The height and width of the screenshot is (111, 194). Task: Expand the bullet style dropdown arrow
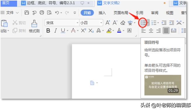pyautogui.click(x=148, y=23)
